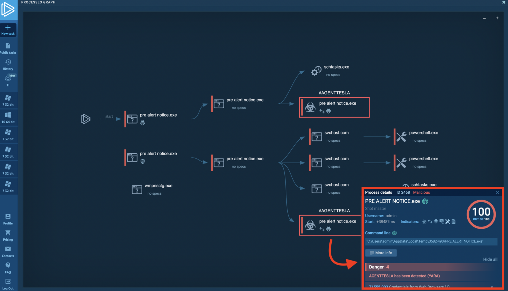Select the top AGENTTESLA biohazard process node
The width and height of the screenshot is (508, 291).
[334, 107]
